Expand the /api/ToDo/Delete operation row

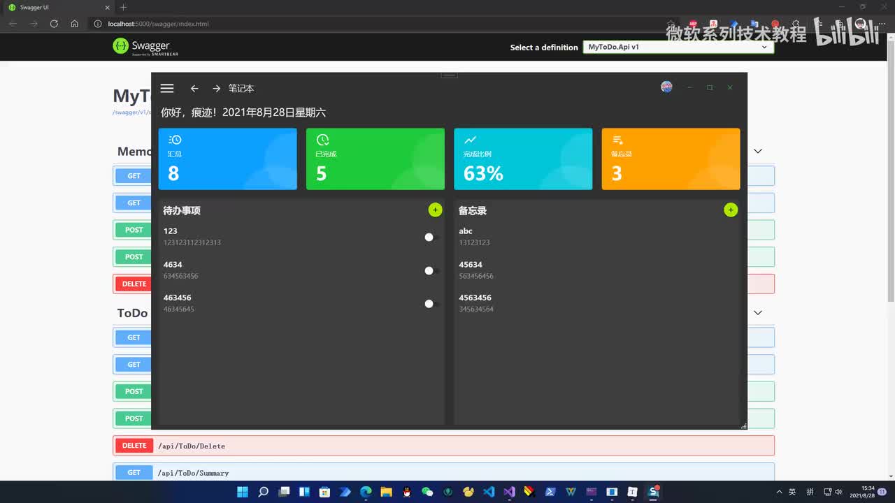pyautogui.click(x=443, y=446)
